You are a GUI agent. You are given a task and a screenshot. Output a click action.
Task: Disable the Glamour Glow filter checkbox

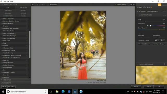140,15
